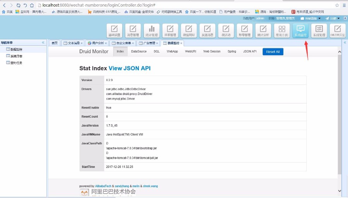Close the 广告管理 tab

click(157, 43)
